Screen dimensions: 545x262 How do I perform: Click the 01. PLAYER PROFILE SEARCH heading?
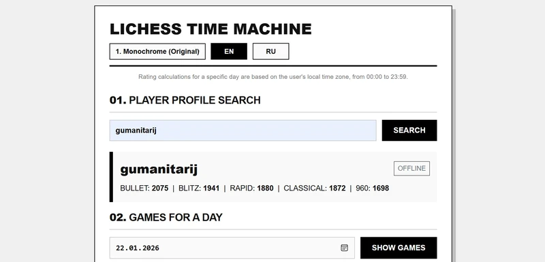185,100
